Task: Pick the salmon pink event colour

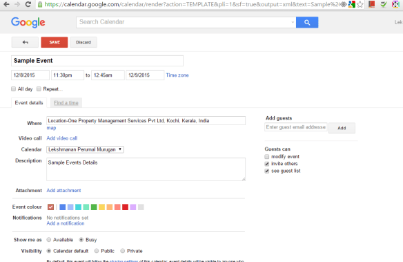Action: pos(117,207)
